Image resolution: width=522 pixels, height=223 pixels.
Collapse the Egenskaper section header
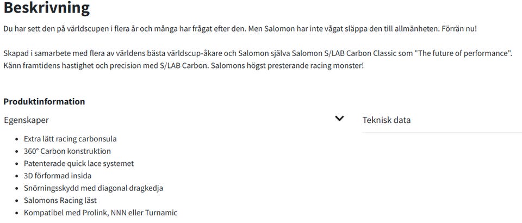pyautogui.click(x=26, y=120)
